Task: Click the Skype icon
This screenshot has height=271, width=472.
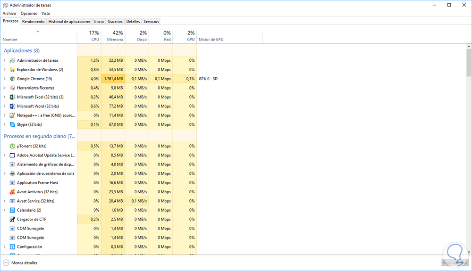Action: coord(12,125)
